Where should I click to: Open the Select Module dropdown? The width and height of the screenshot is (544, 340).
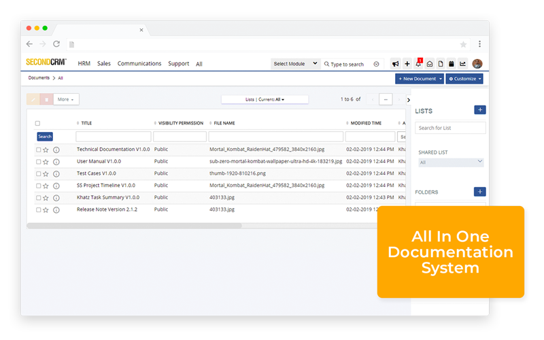[295, 64]
